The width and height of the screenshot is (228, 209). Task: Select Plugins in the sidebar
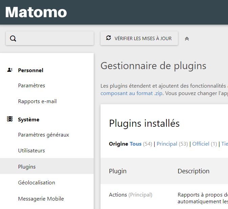[27, 167]
